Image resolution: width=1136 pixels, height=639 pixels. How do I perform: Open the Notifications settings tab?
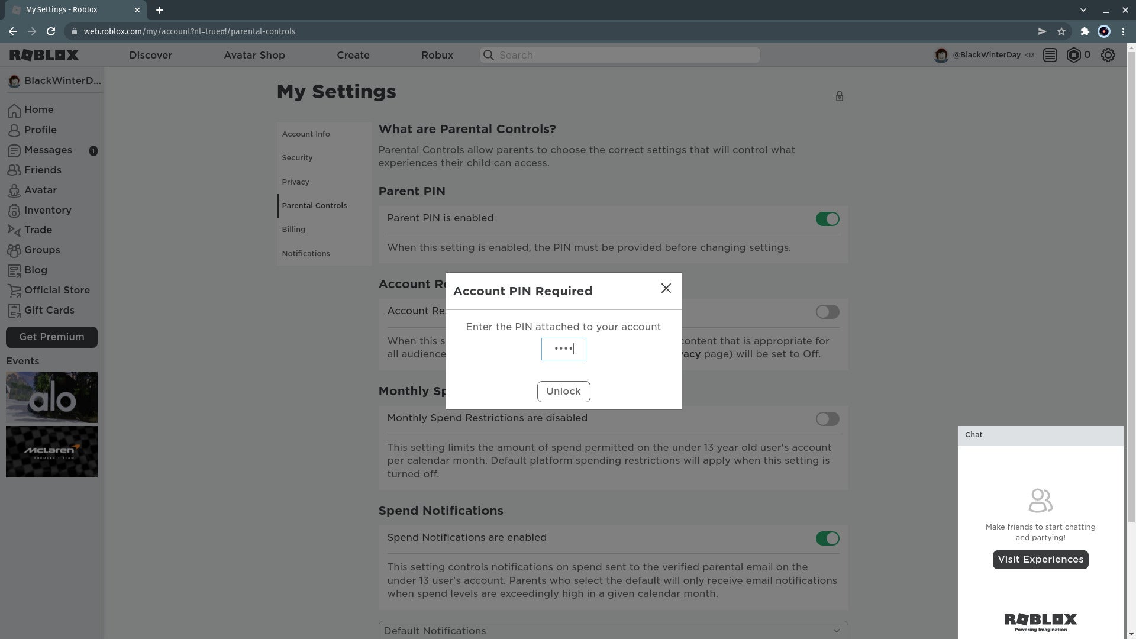click(x=324, y=253)
